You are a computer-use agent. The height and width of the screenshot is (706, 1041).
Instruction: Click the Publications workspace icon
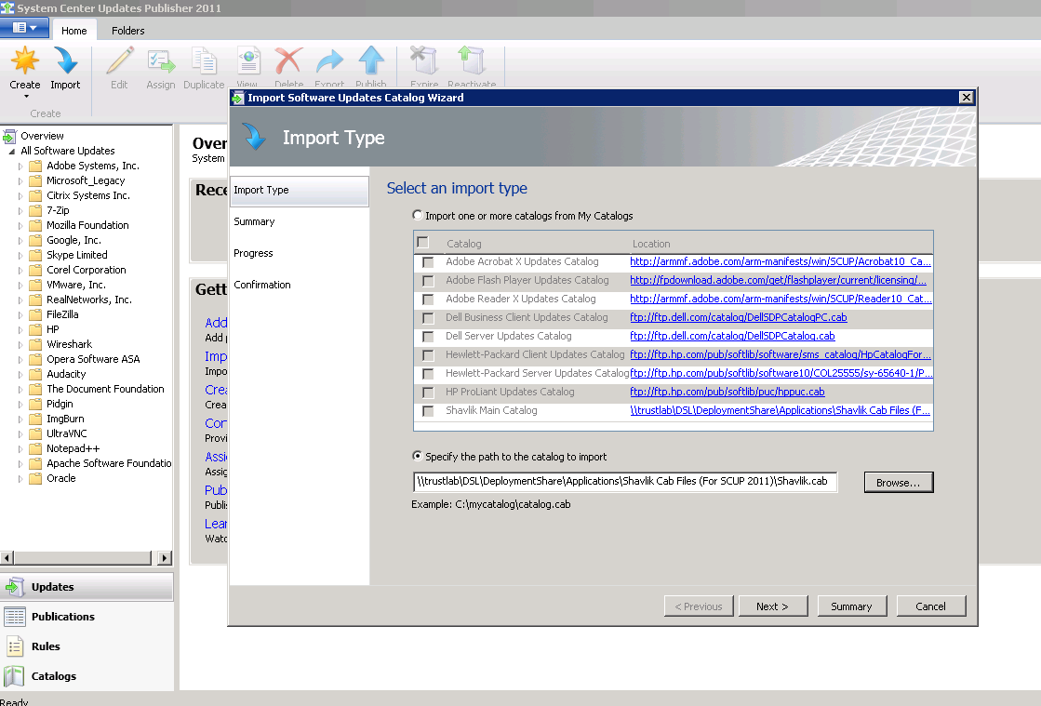point(15,617)
